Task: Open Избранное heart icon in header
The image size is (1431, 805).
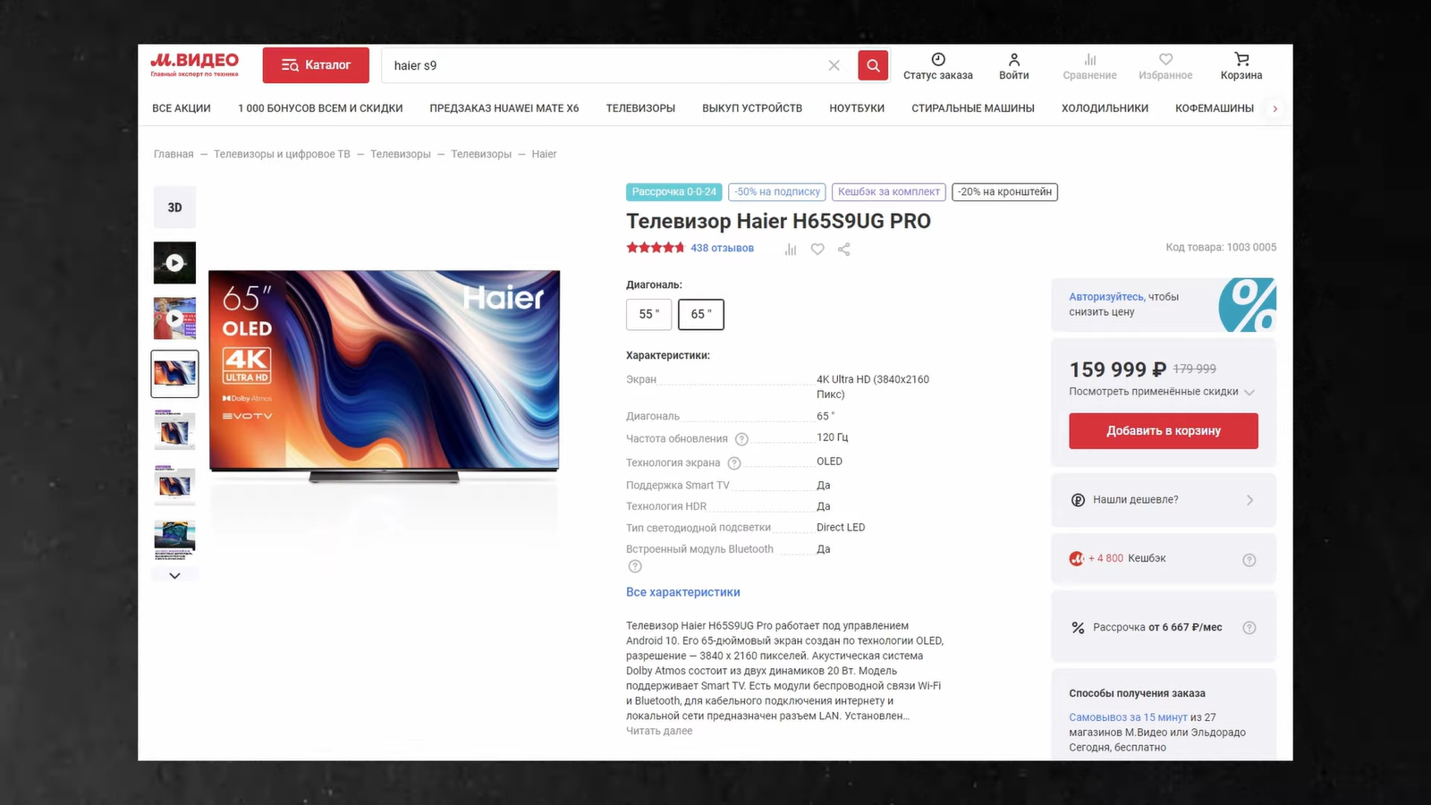Action: (x=1165, y=60)
